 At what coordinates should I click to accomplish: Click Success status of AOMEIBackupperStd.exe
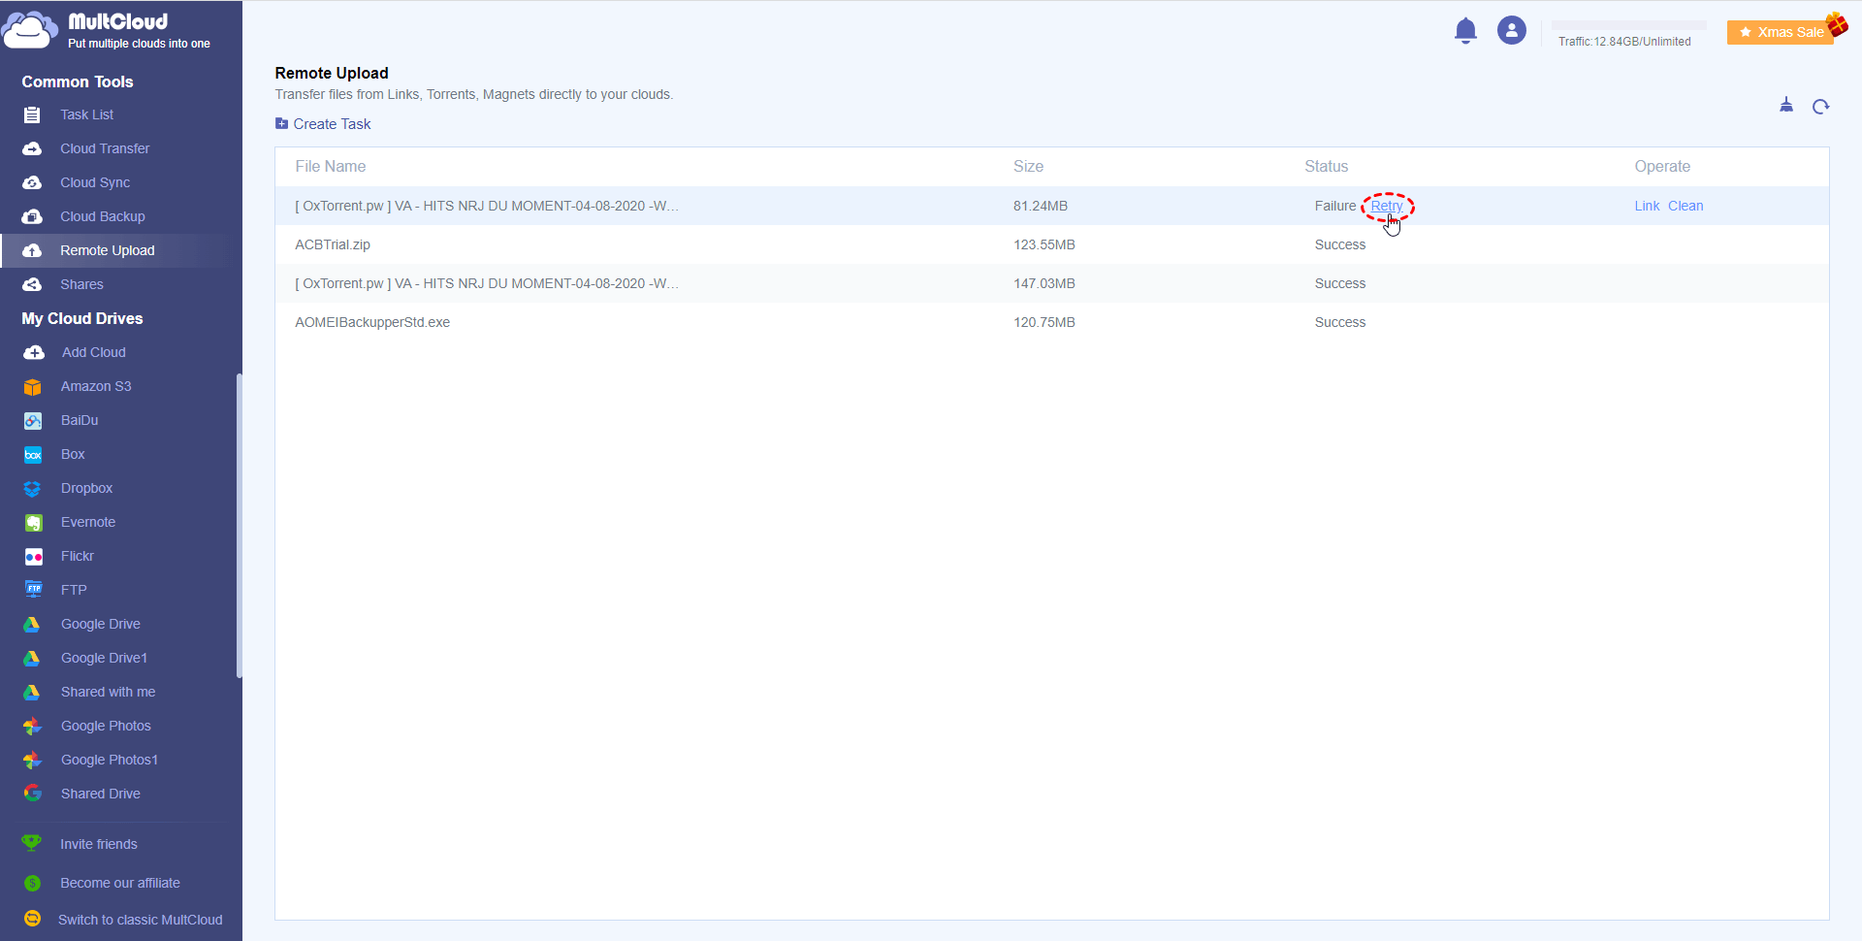click(x=1340, y=322)
